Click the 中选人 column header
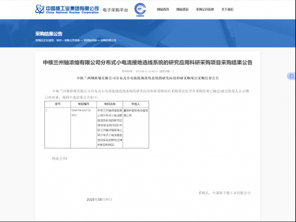Image resolution: width=296 pixels, height=222 pixels. pos(136,104)
